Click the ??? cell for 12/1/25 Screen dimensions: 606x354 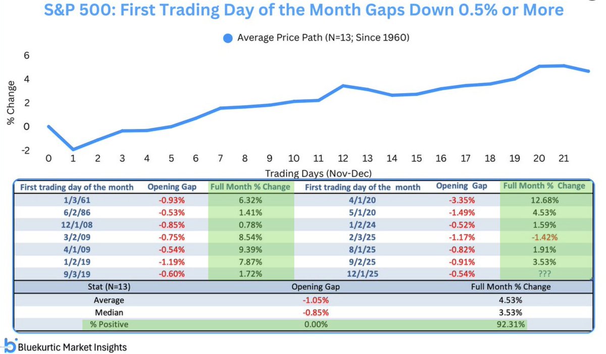tap(543, 274)
